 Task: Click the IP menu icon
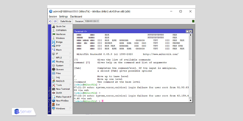coord(53,54)
